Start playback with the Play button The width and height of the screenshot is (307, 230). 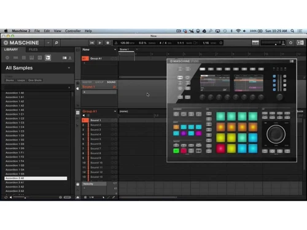pyautogui.click(x=99, y=43)
